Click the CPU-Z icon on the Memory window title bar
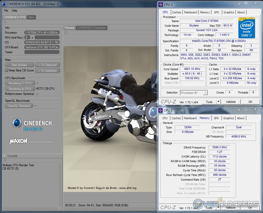The height and width of the screenshot is (213, 263). [160, 110]
